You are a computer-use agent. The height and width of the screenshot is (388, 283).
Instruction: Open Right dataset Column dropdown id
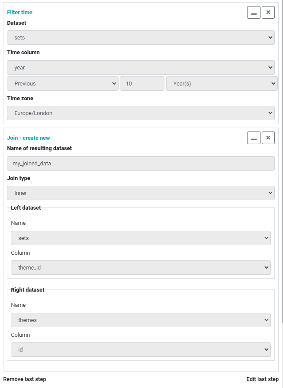click(x=141, y=350)
